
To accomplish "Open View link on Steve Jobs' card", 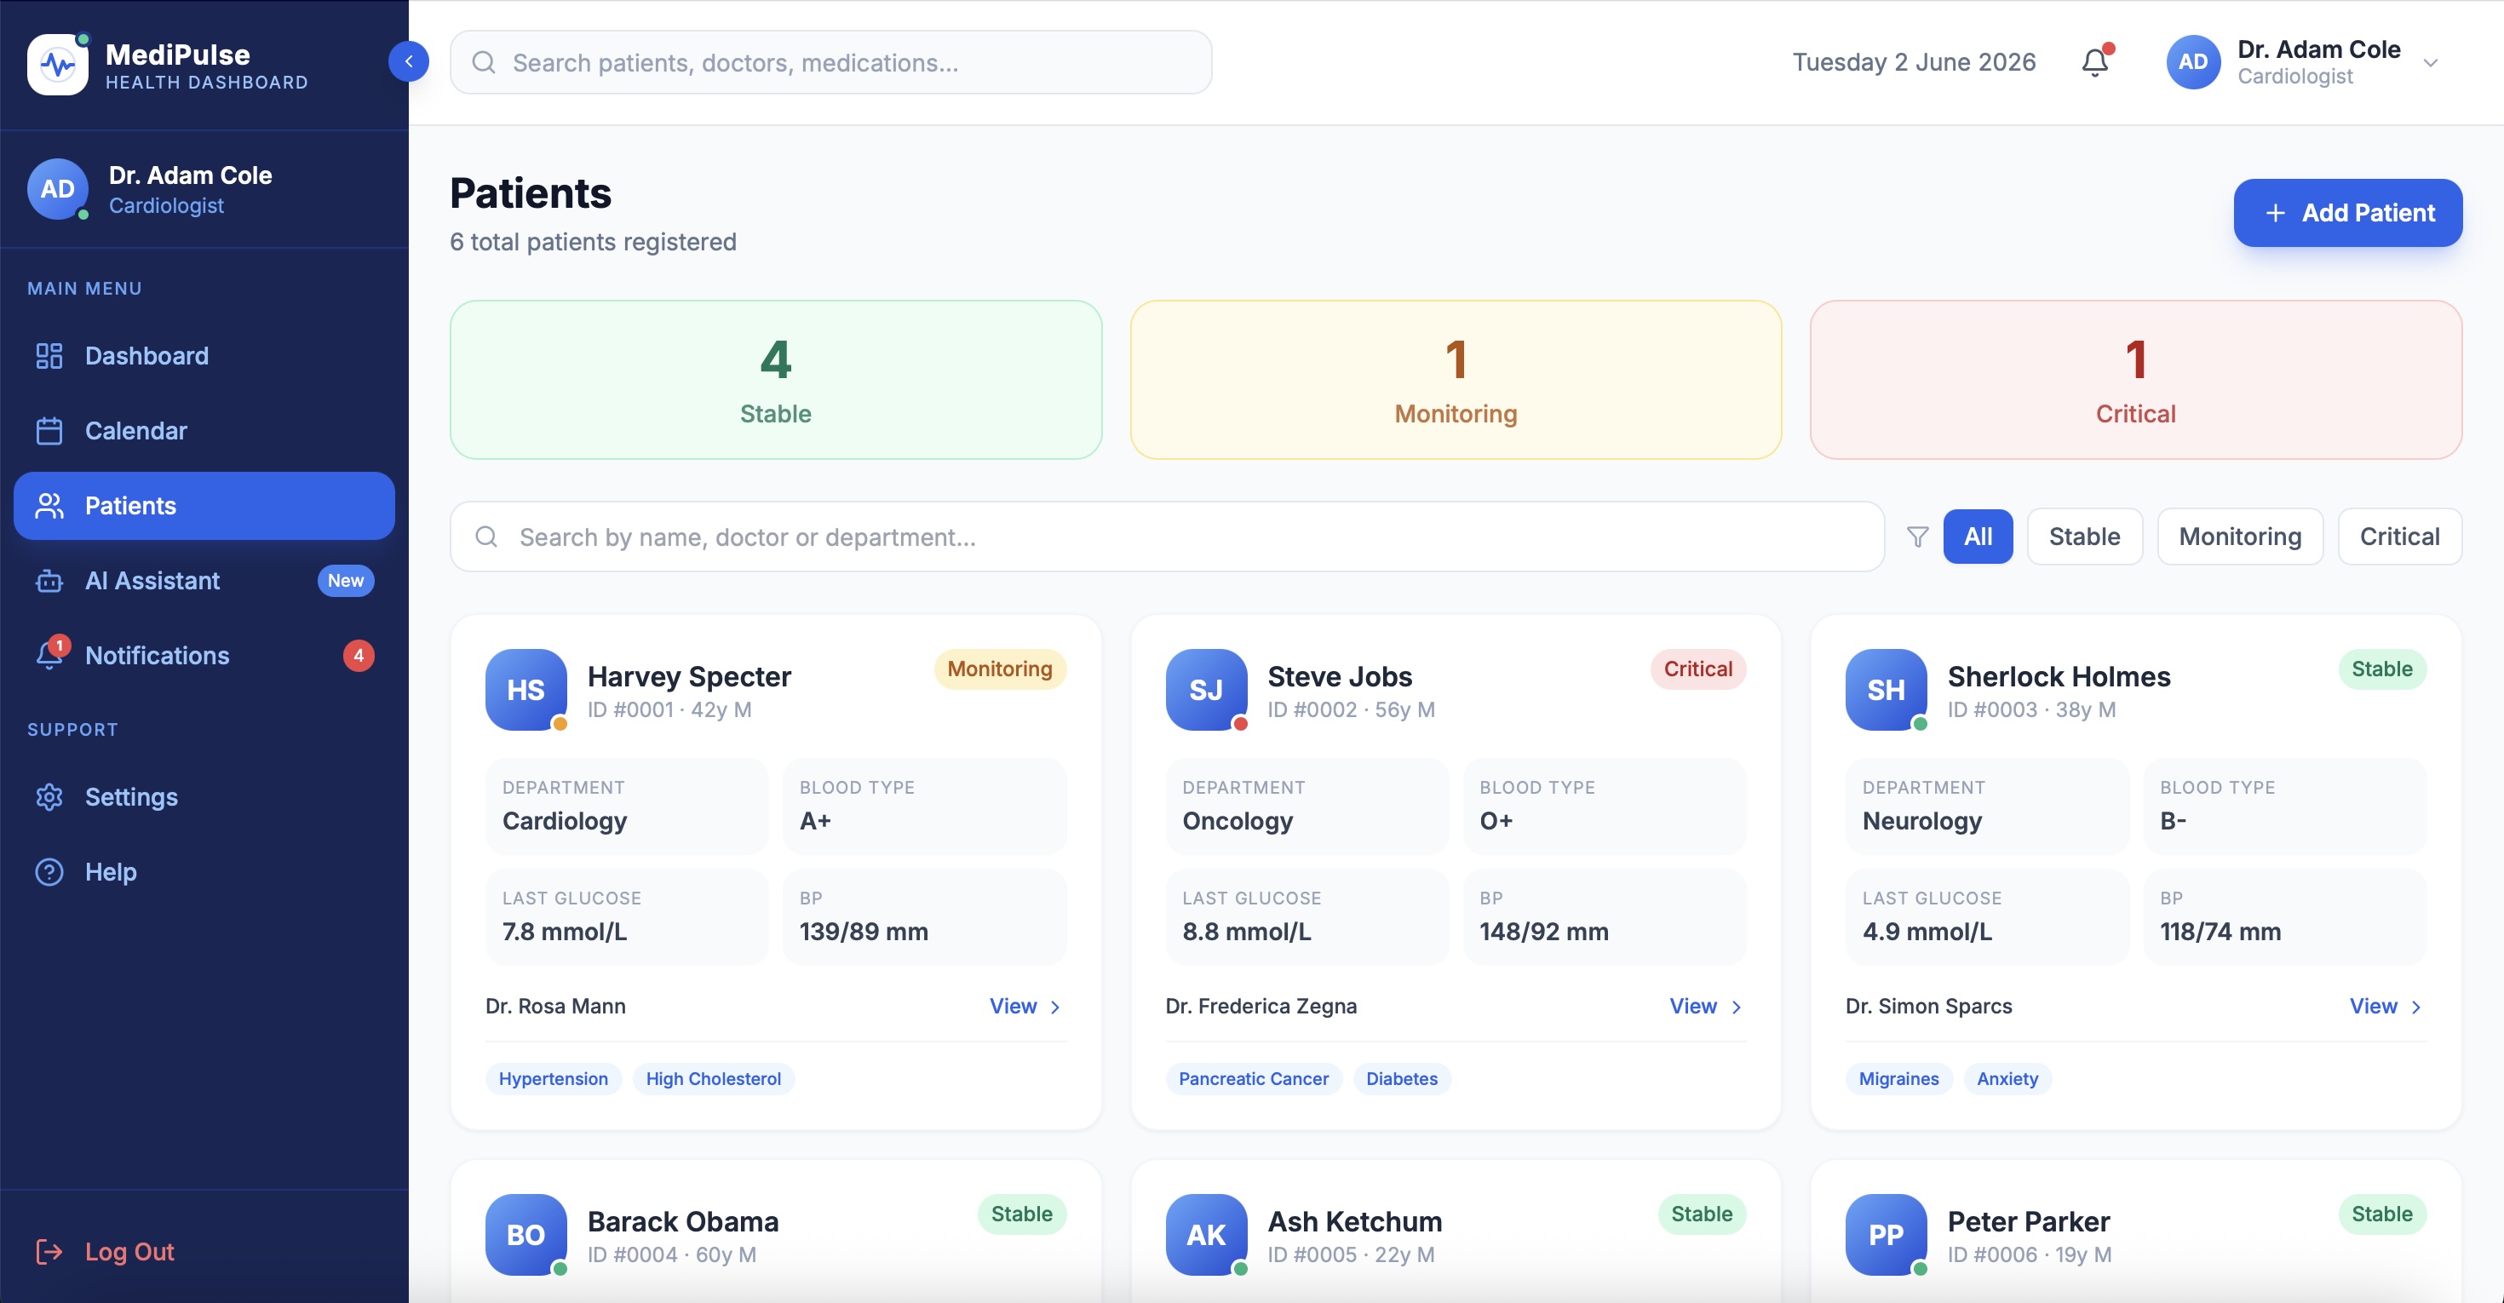I will tap(1706, 1007).
